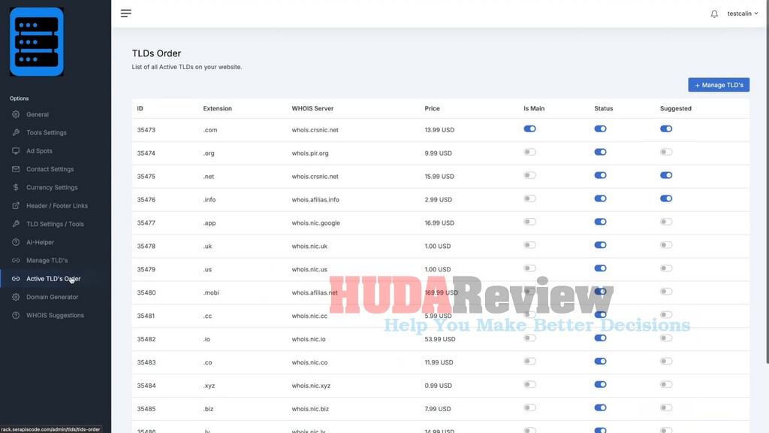Click the Domain Generator gear icon
769x433 pixels.
[x=16, y=297]
